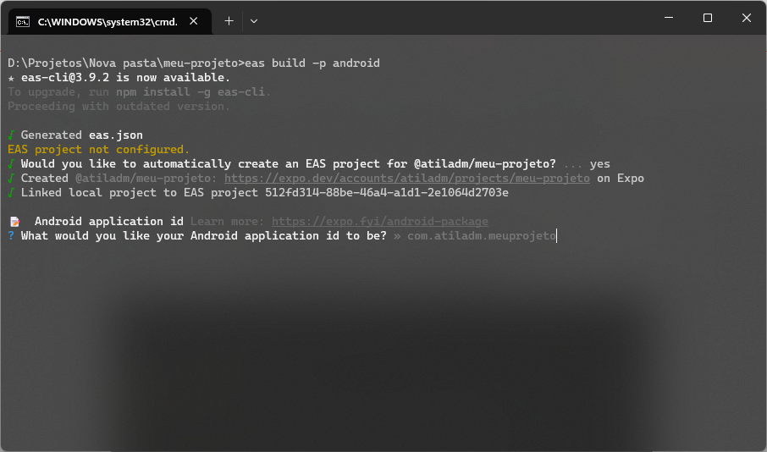Click the green checkmark beside 'Generated eas.json'
The height and width of the screenshot is (452, 767).
click(x=11, y=135)
